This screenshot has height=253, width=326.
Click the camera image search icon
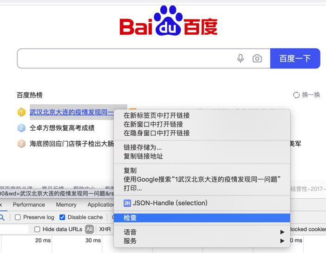(257, 58)
